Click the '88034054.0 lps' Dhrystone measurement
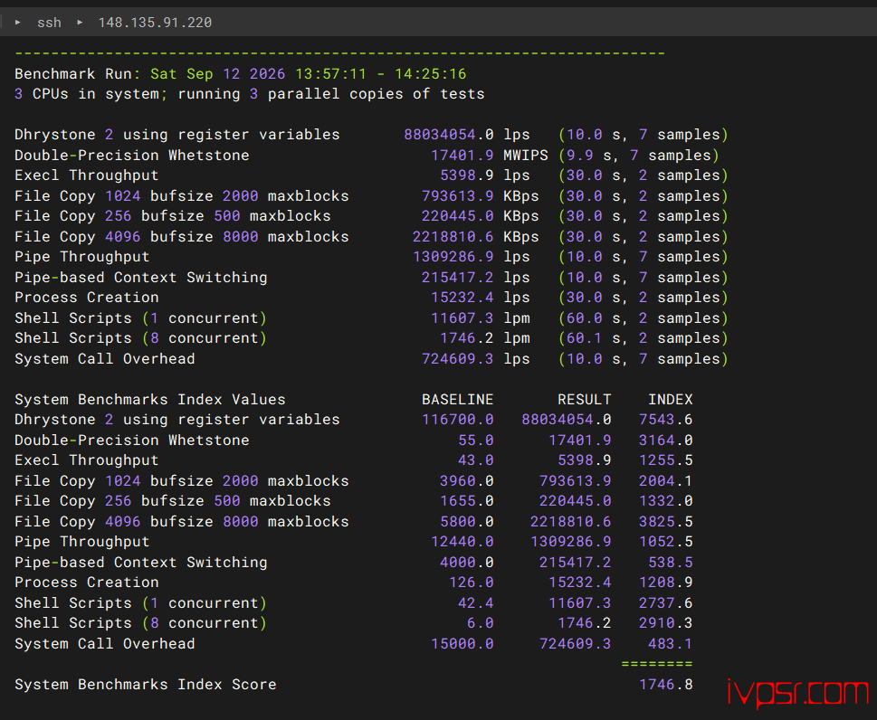Image resolution: width=877 pixels, height=720 pixels. (x=466, y=135)
